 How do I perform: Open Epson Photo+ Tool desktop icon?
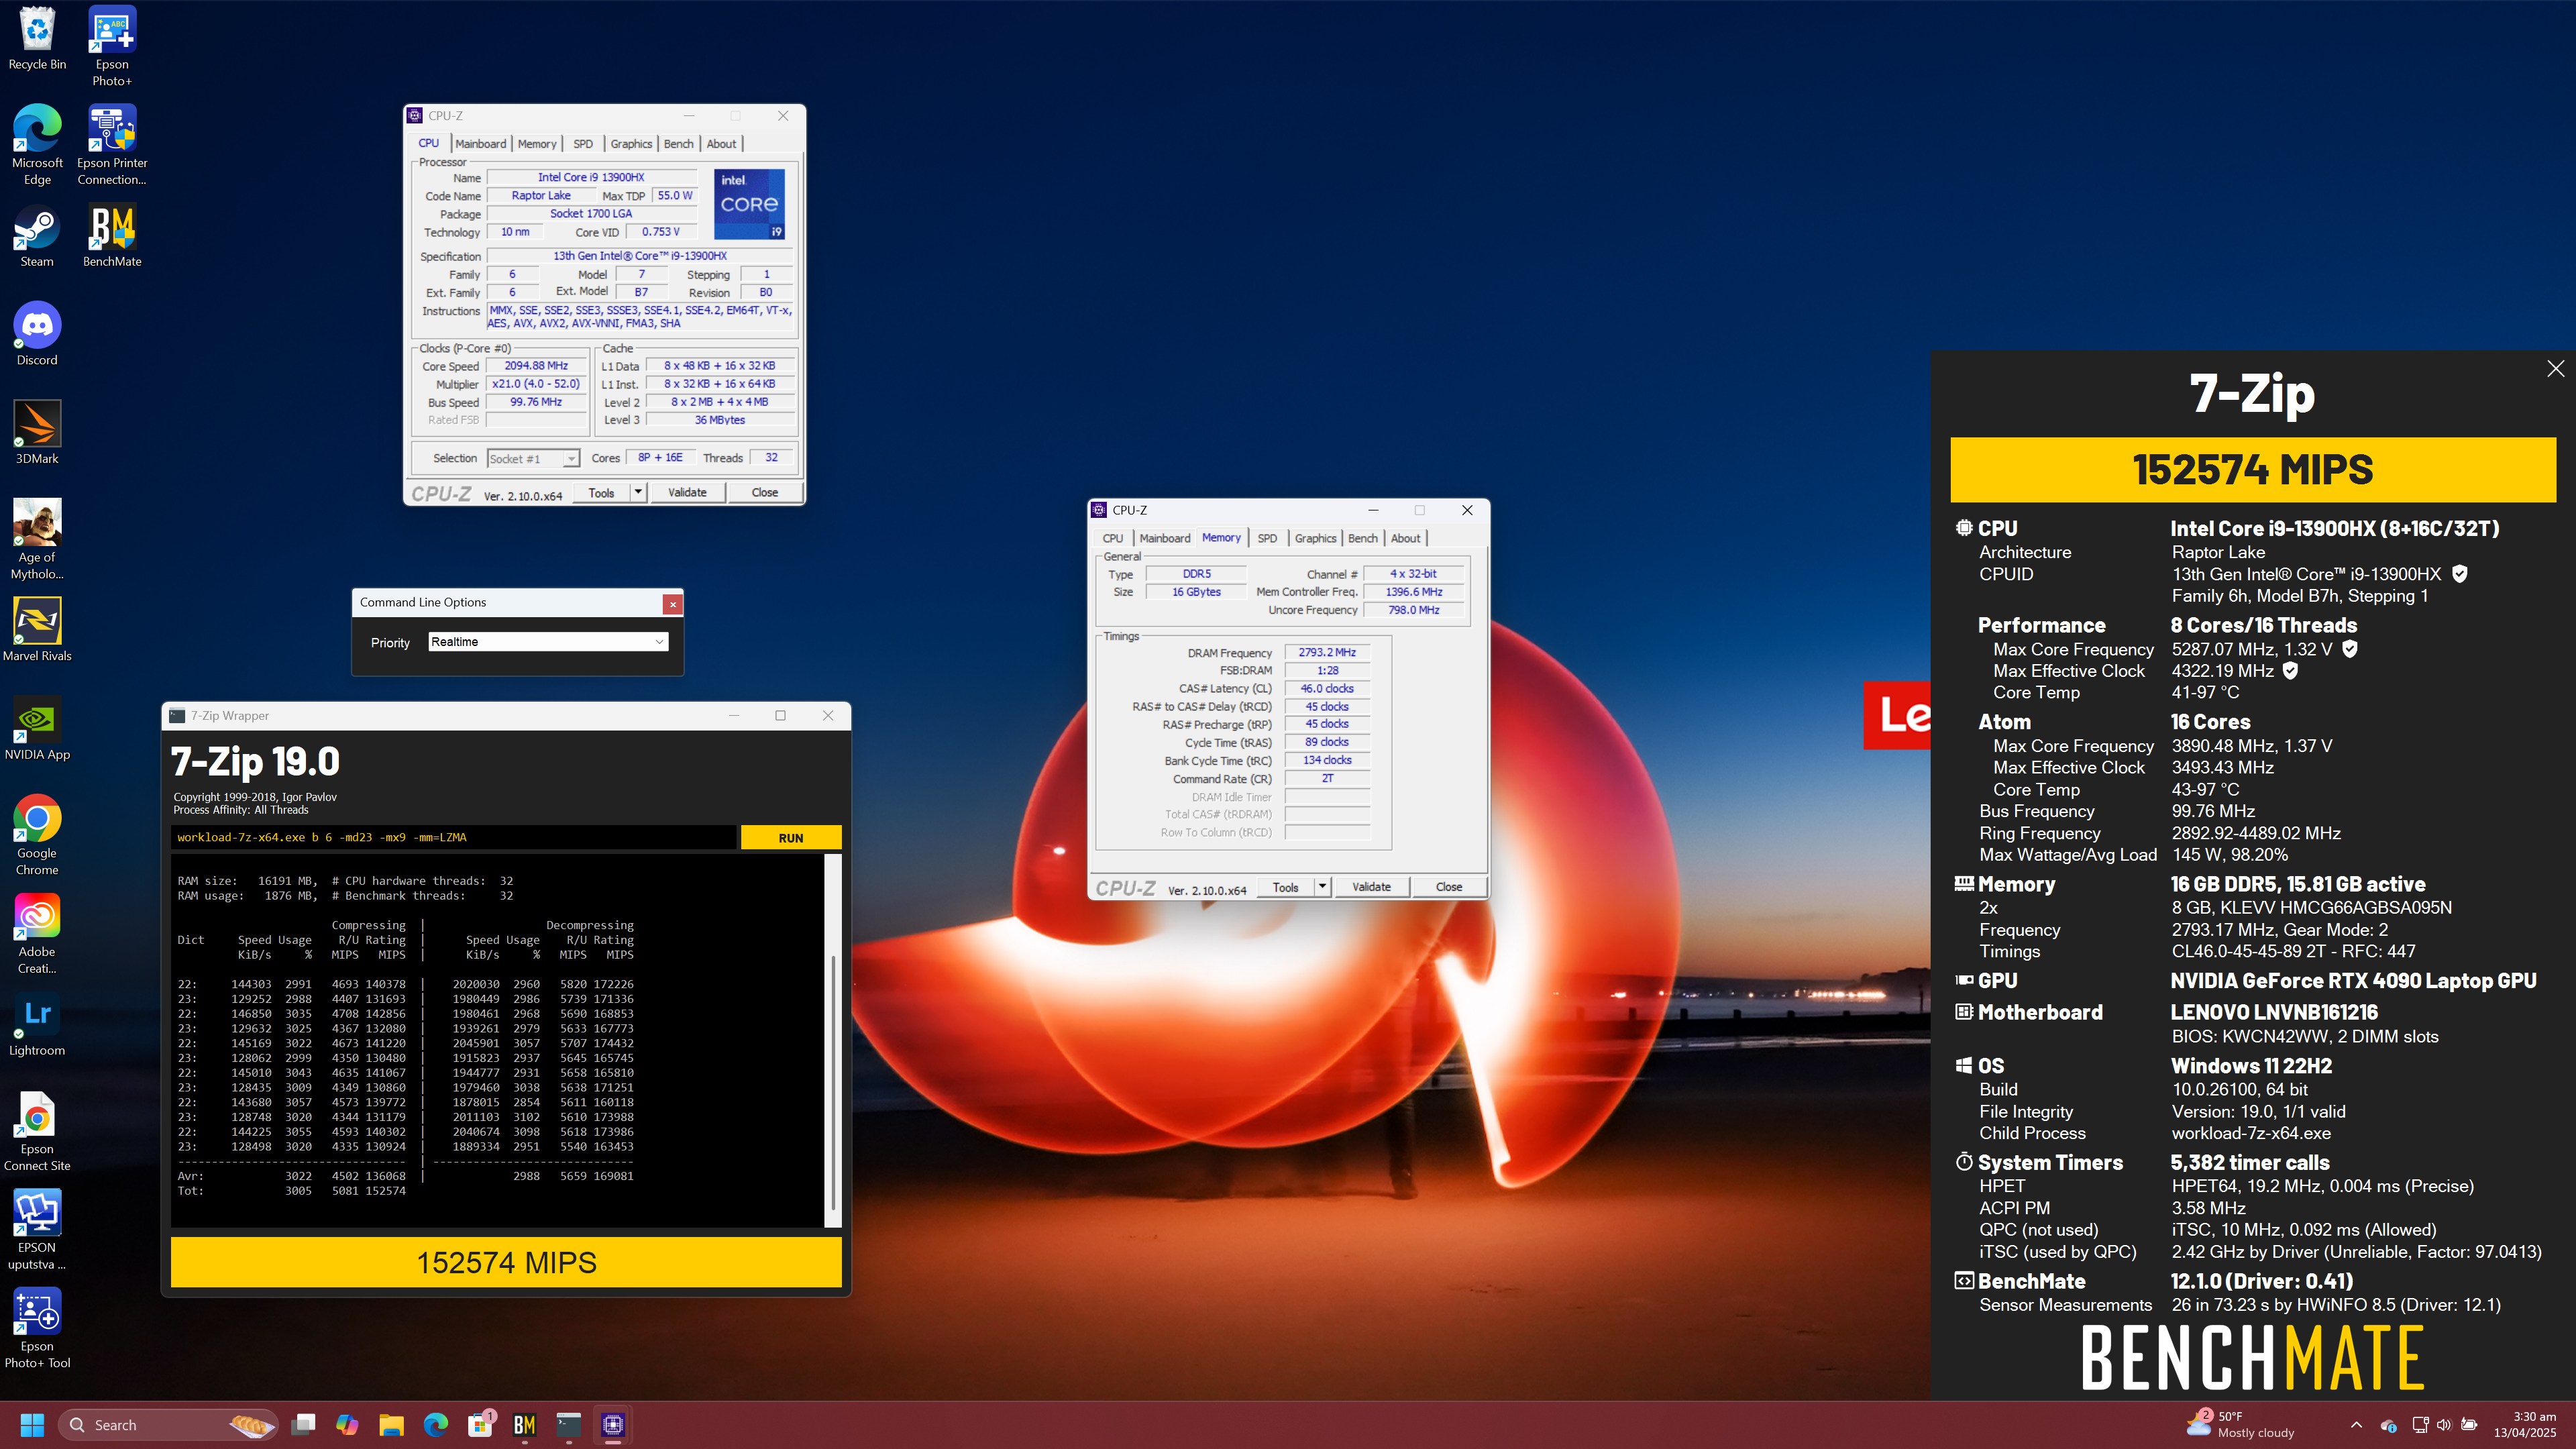(x=37, y=1328)
